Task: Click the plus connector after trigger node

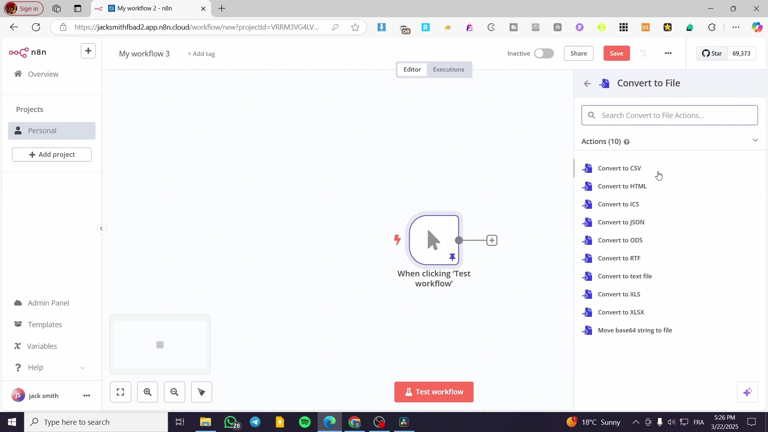Action: (x=492, y=240)
